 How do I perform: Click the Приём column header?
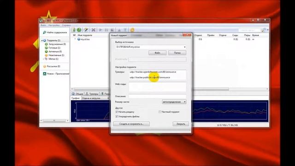[x=211, y=35]
